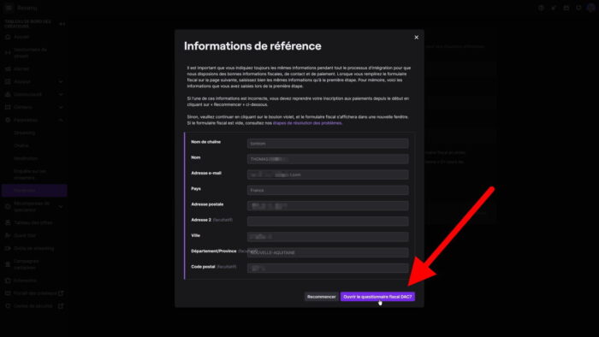This screenshot has height=337, width=599.
Task: Click the Pays field showing France
Action: 328,190
